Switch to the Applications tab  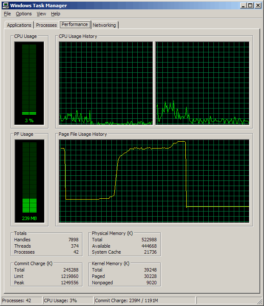point(19,25)
